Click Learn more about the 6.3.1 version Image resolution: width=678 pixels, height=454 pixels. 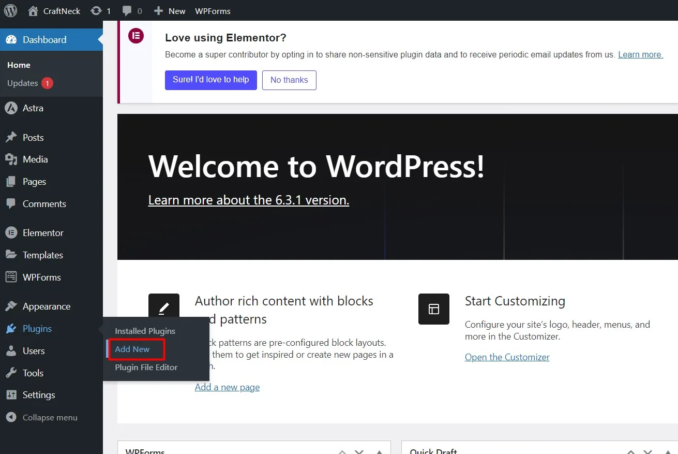pyautogui.click(x=249, y=200)
